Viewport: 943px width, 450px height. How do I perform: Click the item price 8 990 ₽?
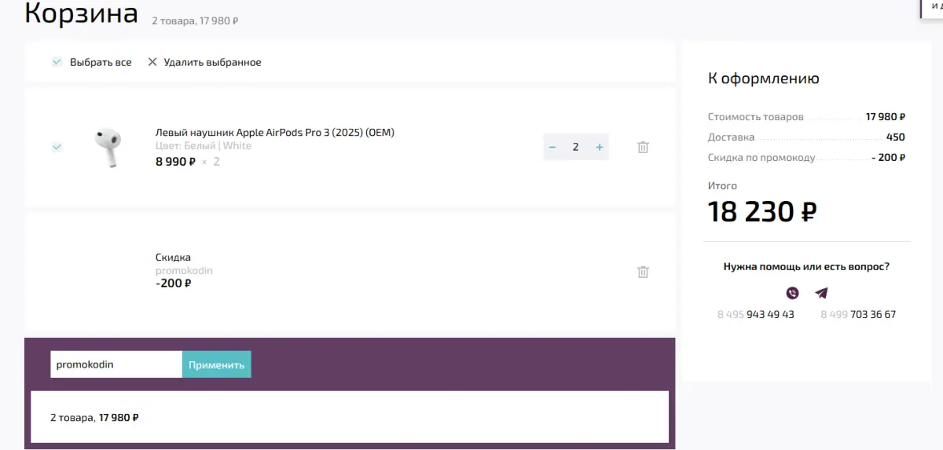(175, 162)
